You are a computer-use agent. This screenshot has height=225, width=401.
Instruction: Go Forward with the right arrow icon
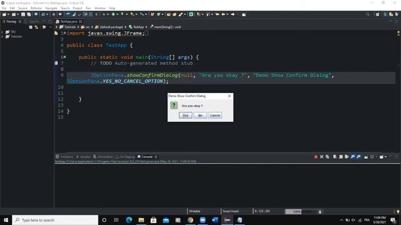coord(233,14)
